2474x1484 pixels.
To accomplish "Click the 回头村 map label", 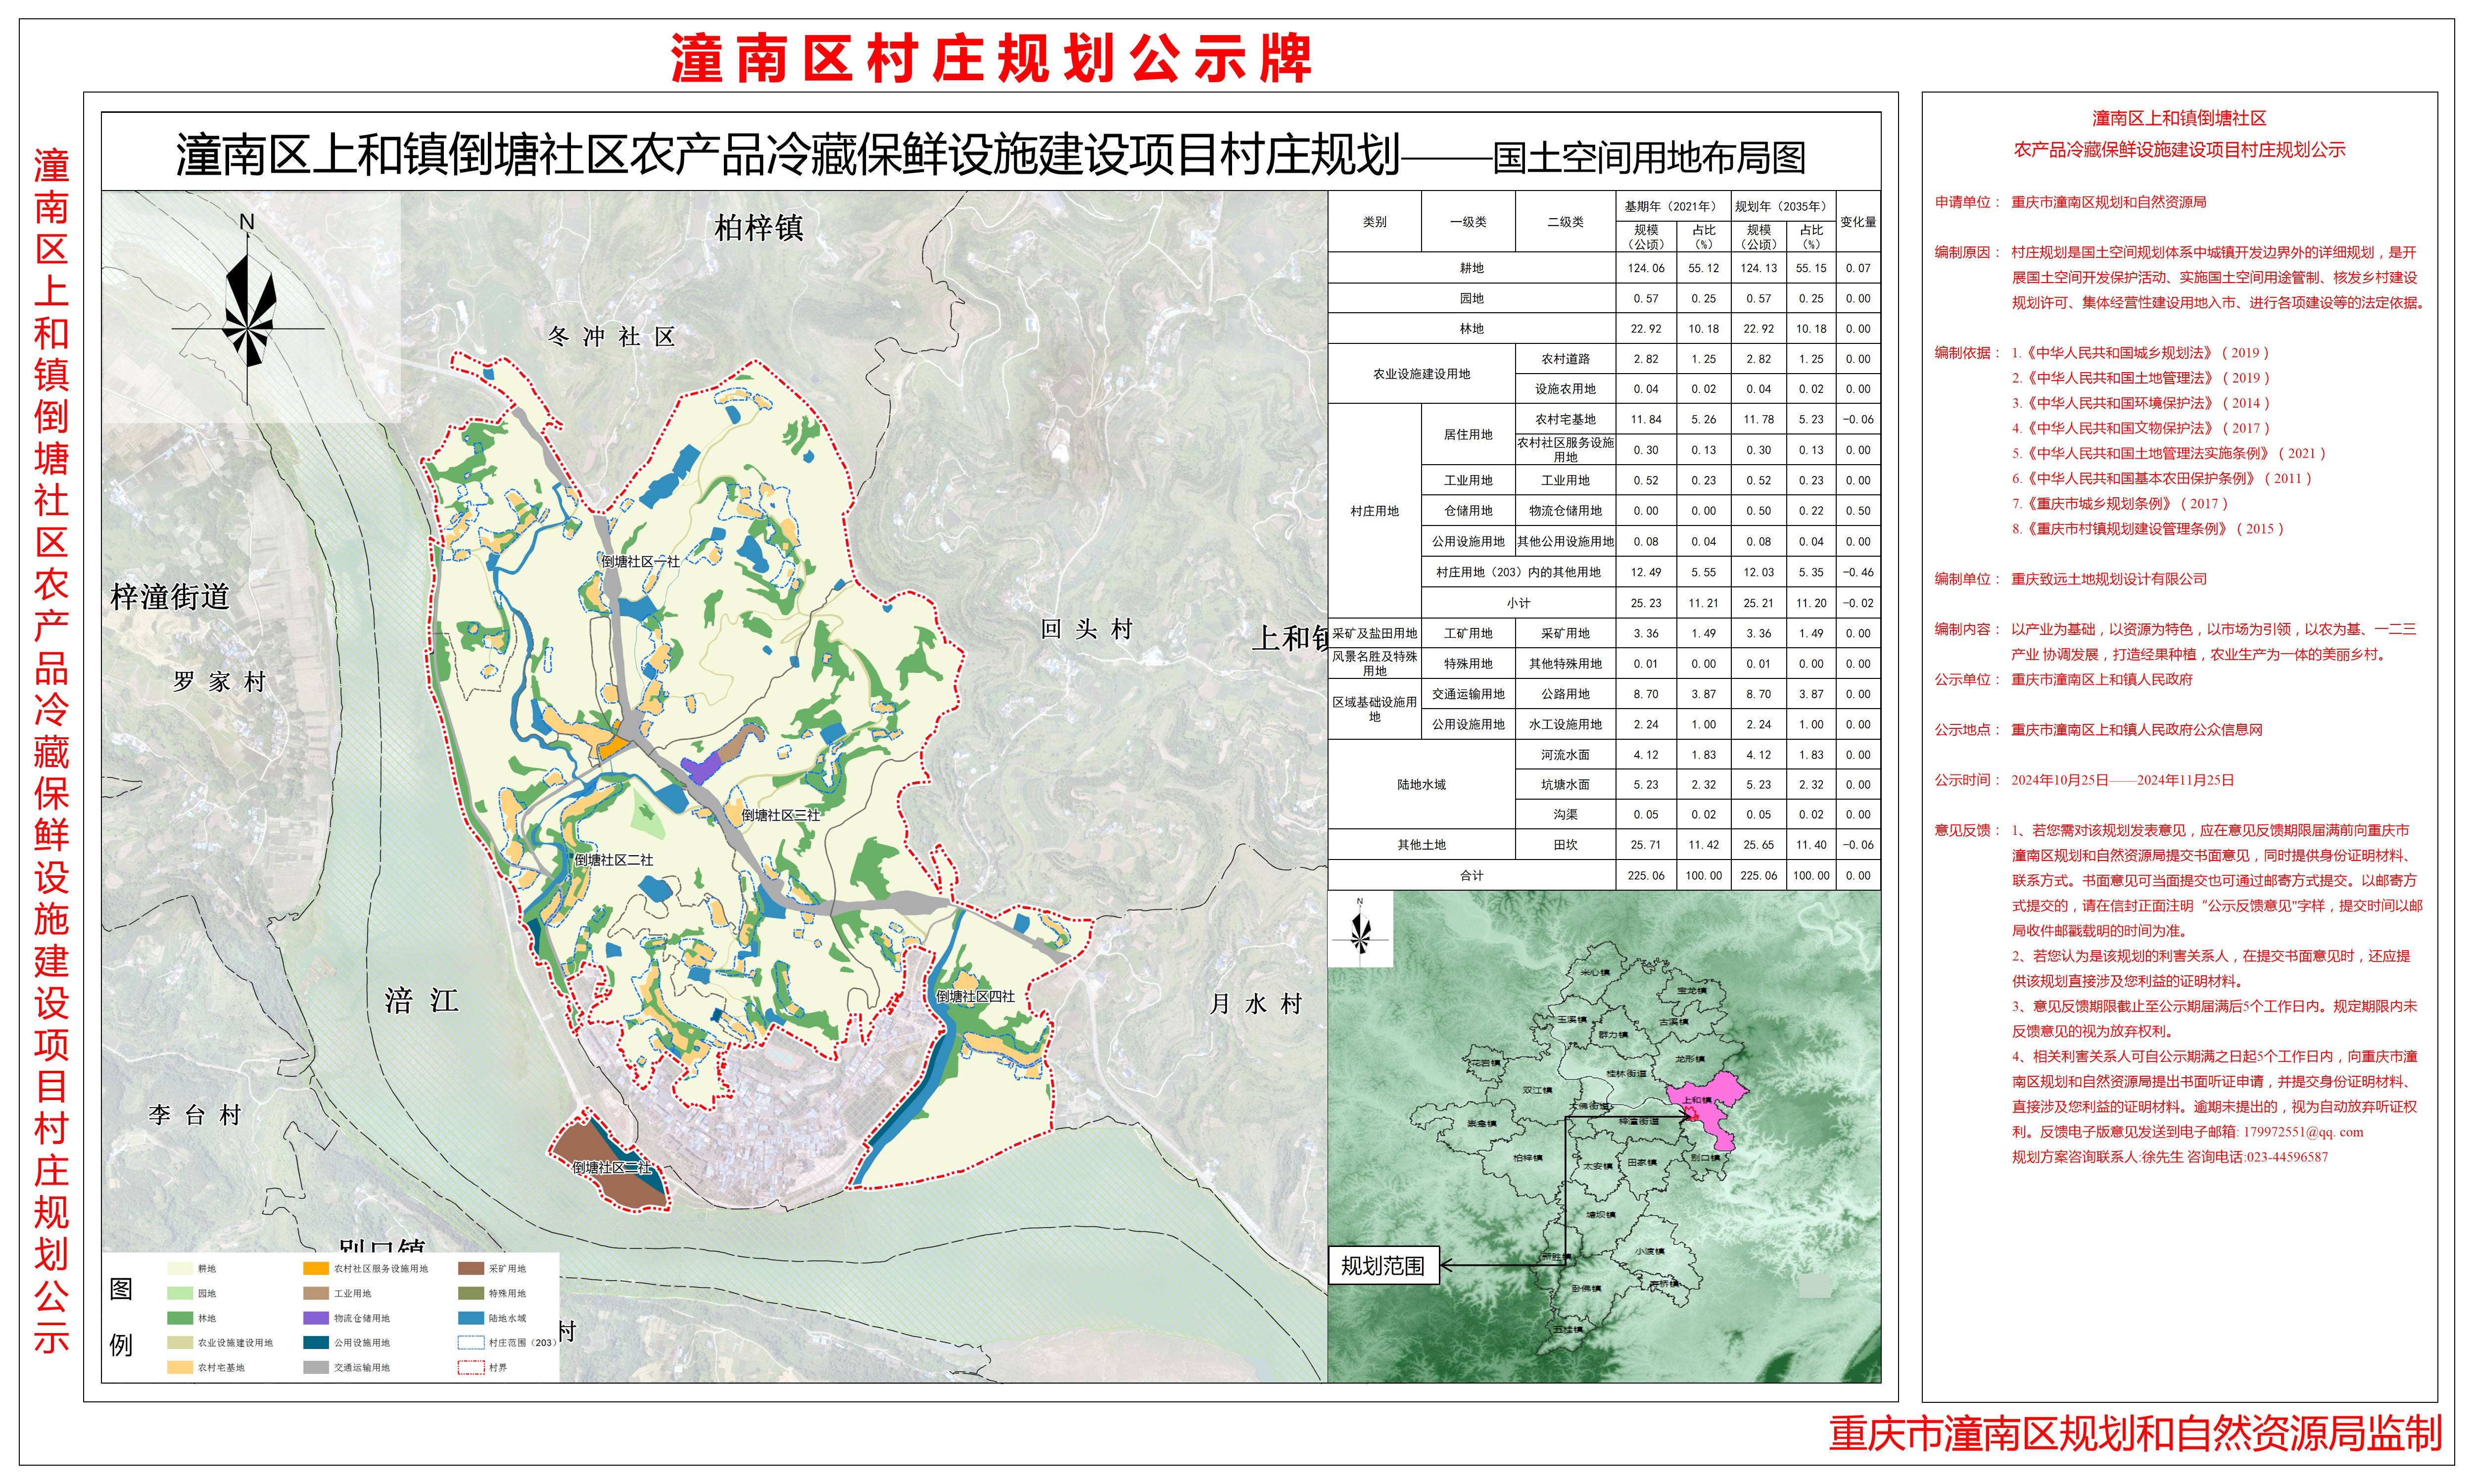I will 1087,629.
